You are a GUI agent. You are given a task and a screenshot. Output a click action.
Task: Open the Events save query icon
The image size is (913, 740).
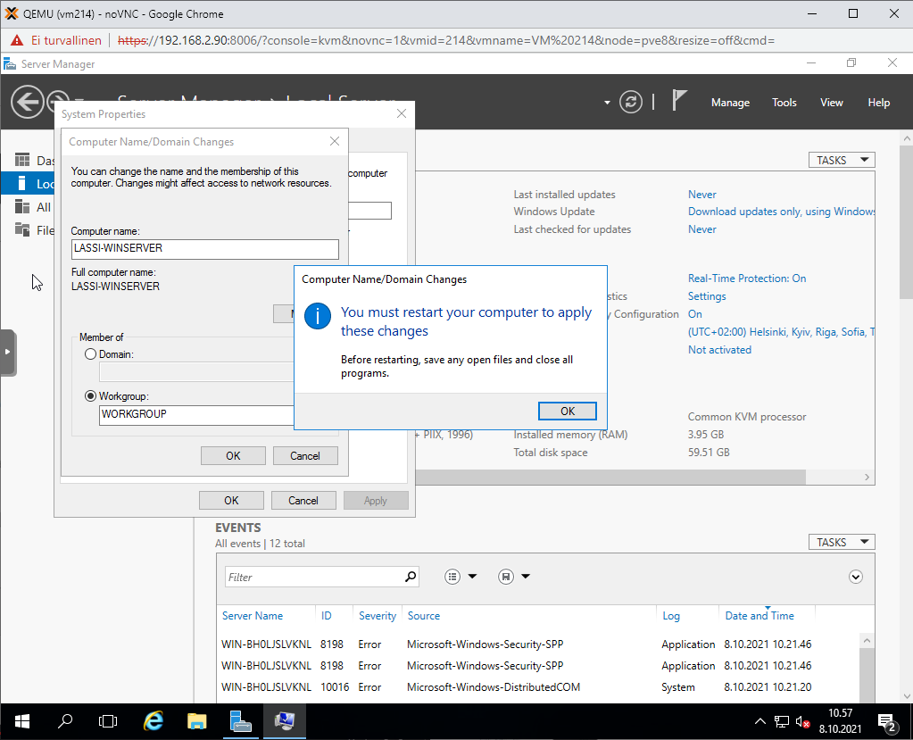click(506, 577)
